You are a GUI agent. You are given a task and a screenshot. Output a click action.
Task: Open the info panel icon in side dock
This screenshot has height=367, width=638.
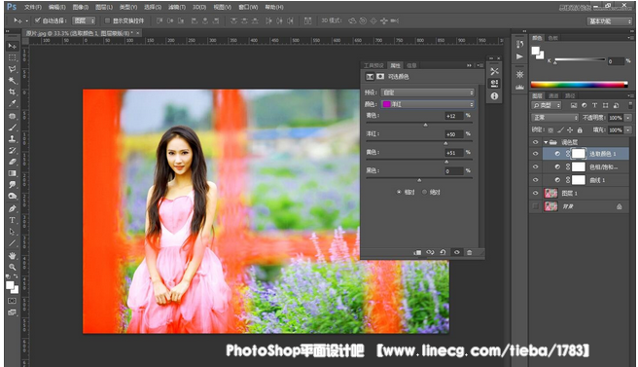pyautogui.click(x=494, y=96)
